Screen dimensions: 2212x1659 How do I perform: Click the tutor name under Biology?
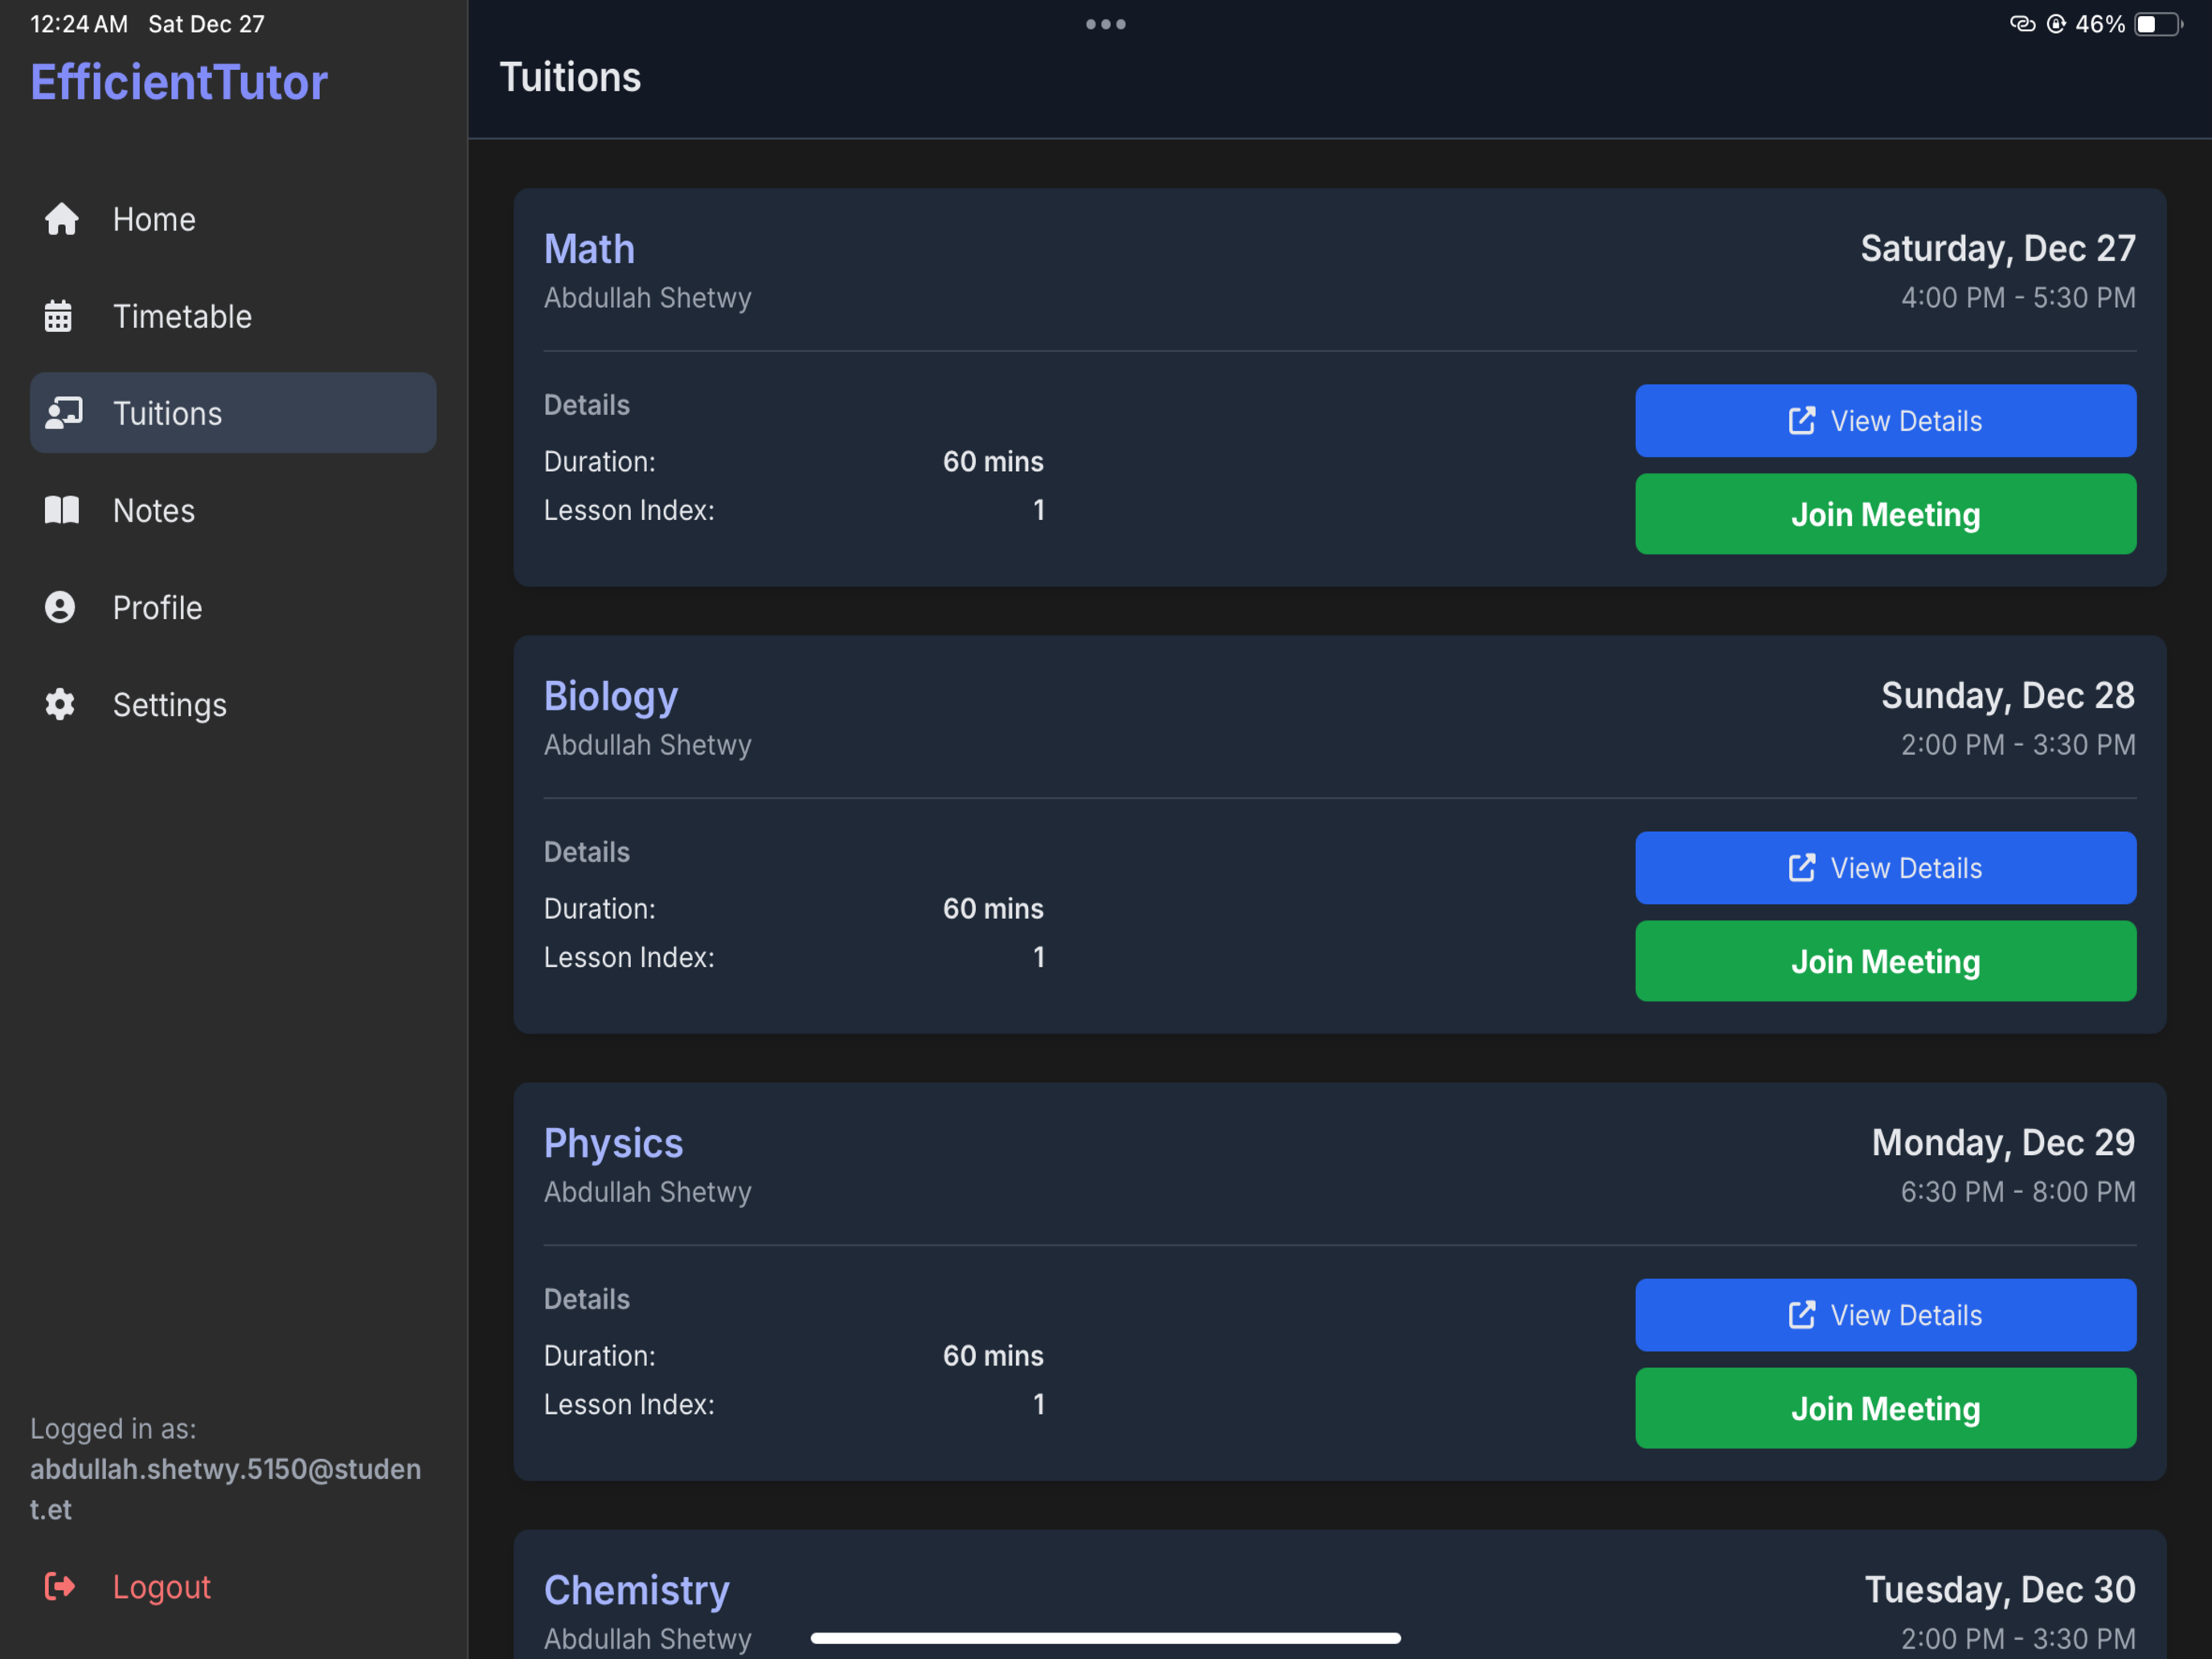[648, 745]
